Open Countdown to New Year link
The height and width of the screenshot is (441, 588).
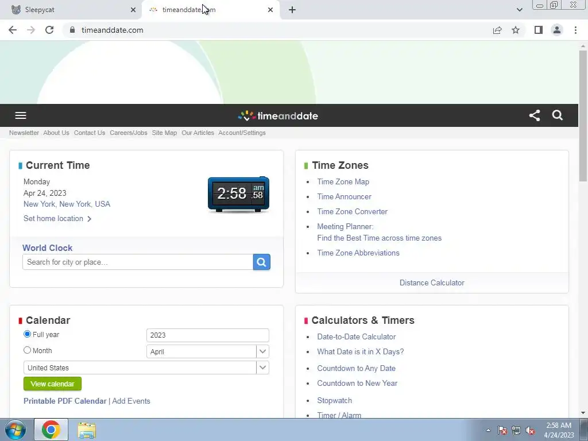click(357, 383)
